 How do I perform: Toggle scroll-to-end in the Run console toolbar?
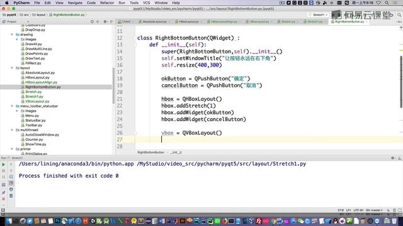point(11,183)
